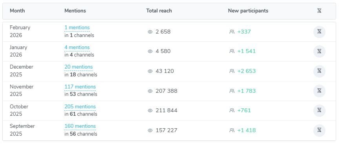The width and height of the screenshot is (340, 145).
Task: Click the people icon beside +761
Action: [232, 111]
